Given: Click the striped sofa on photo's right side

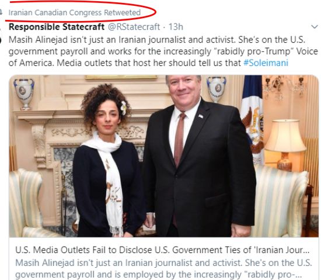Looking at the screenshot, I should 280,200.
